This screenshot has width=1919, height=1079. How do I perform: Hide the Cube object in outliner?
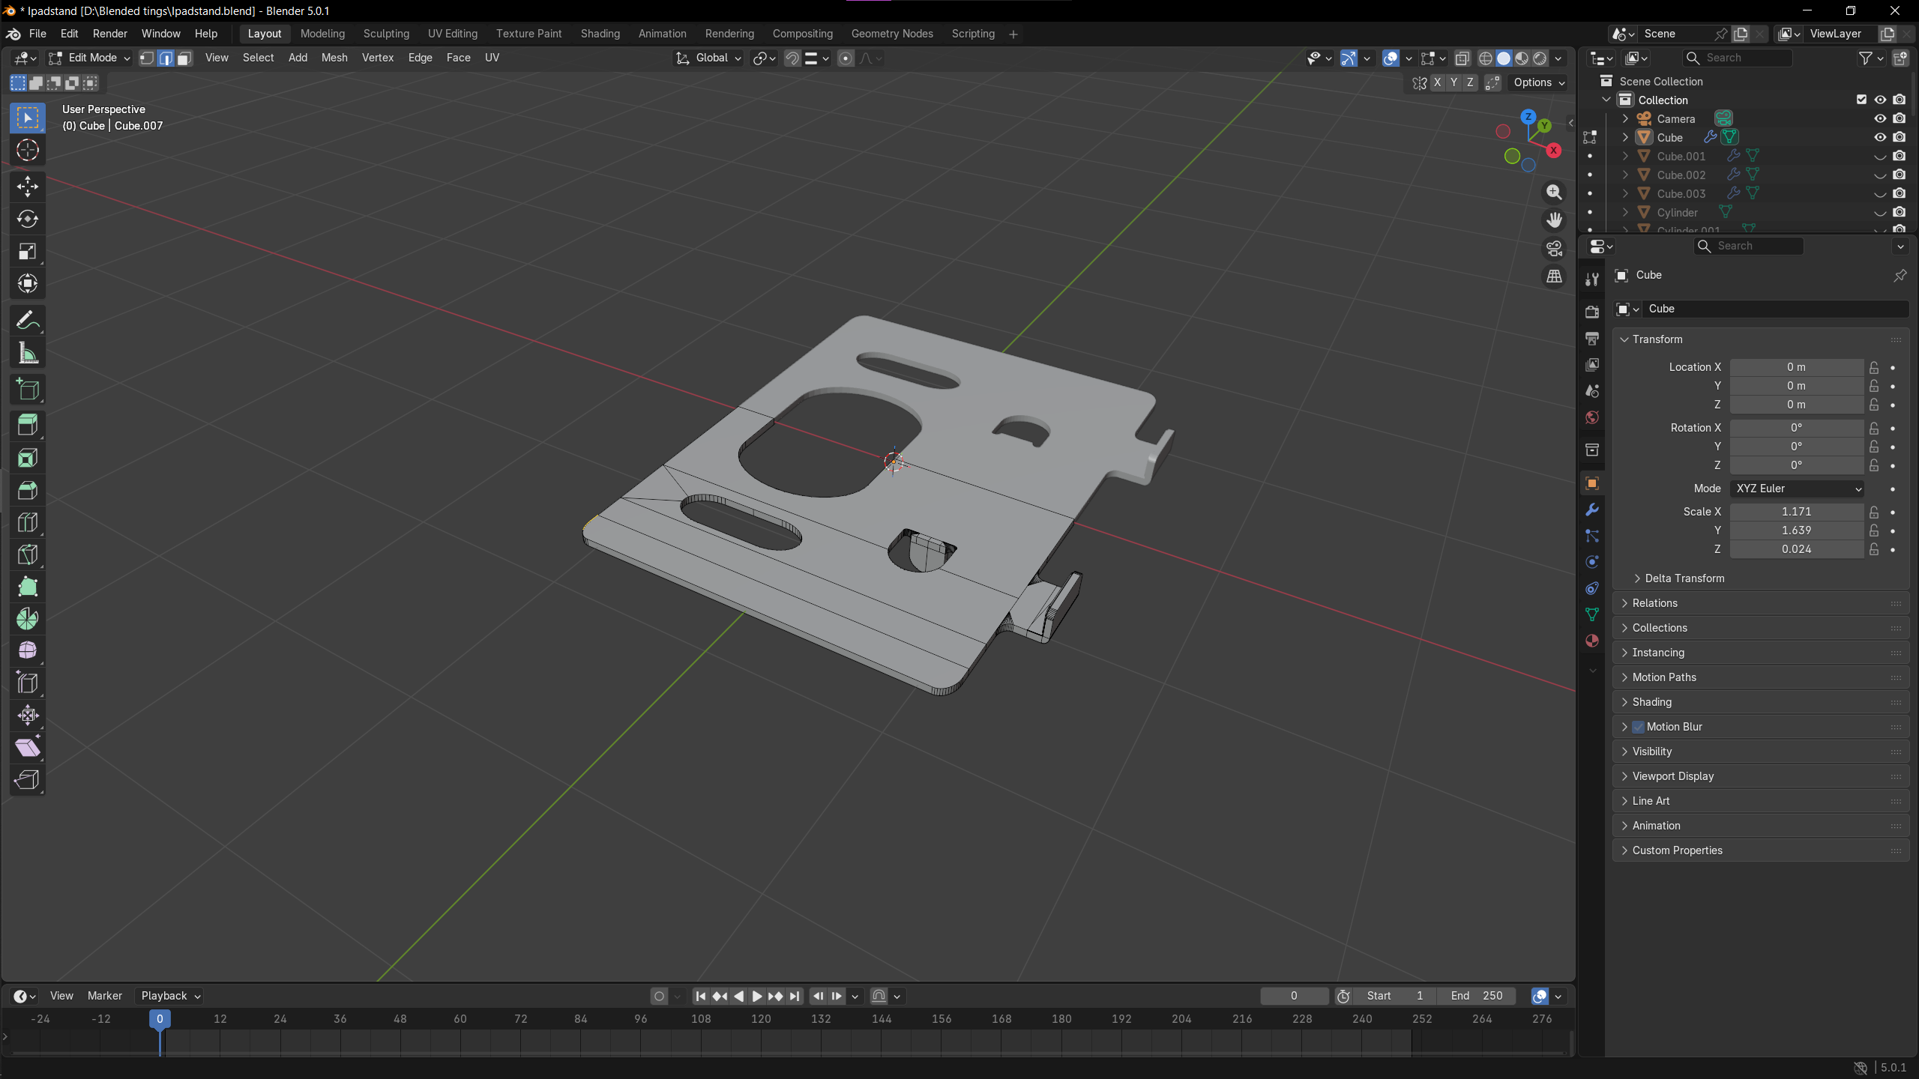(1880, 137)
